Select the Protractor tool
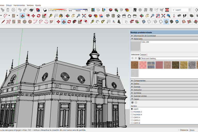The image size is (198, 132). [103, 22]
